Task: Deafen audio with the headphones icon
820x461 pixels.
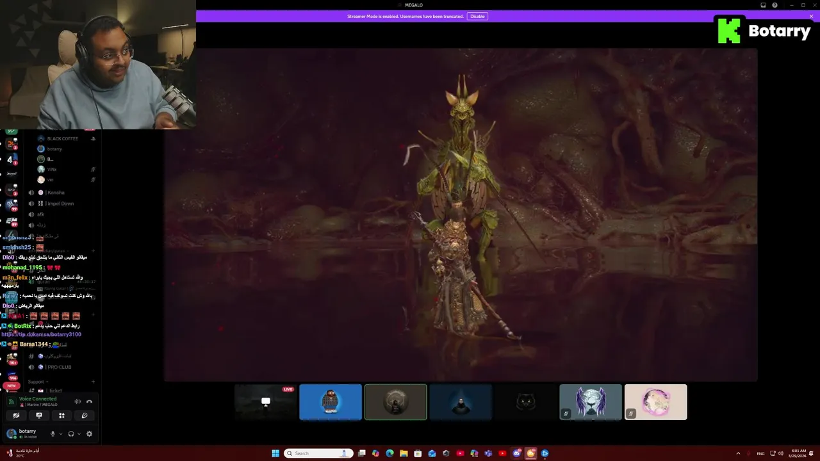Action: tap(70, 433)
